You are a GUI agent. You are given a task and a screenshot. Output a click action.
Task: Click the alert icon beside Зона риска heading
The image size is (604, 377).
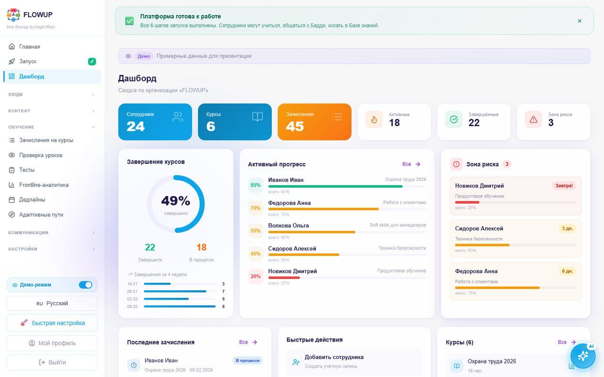point(456,164)
